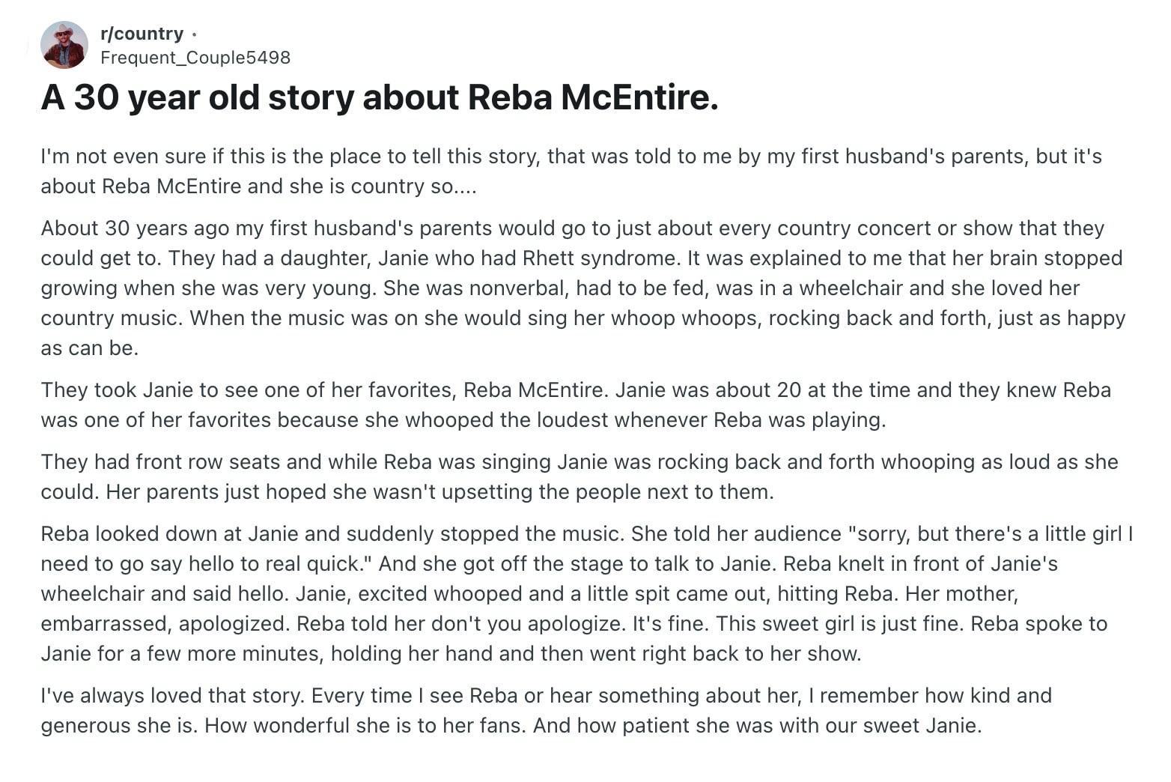The image size is (1171, 782).
Task: Click the post title about Reba McEntire
Action: pyautogui.click(x=380, y=97)
